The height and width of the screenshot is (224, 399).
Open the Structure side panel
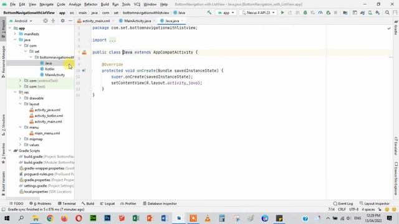[x=3, y=124]
